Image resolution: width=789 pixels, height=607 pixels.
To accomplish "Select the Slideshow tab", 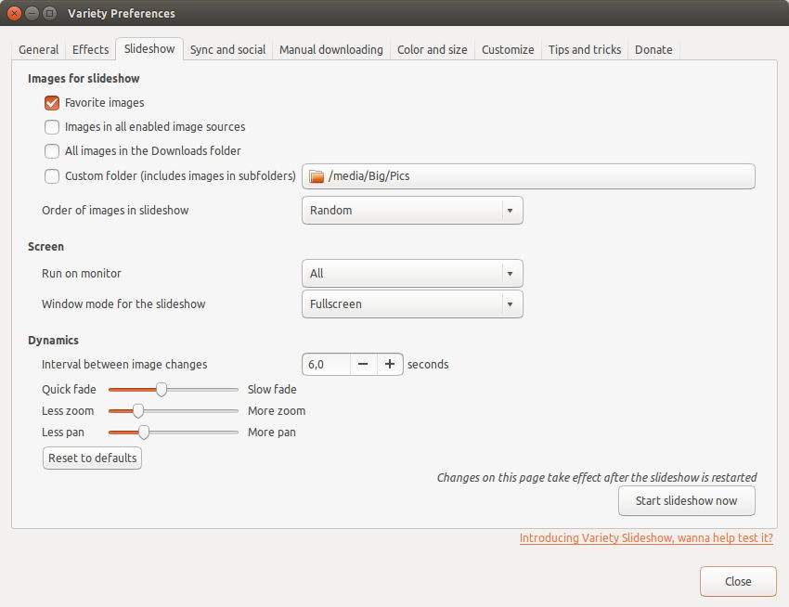I will (149, 49).
